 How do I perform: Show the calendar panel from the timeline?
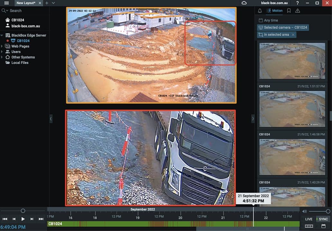(323, 226)
